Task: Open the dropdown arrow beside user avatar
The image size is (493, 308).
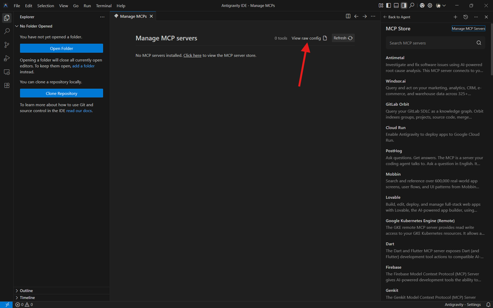Action: 444,6
